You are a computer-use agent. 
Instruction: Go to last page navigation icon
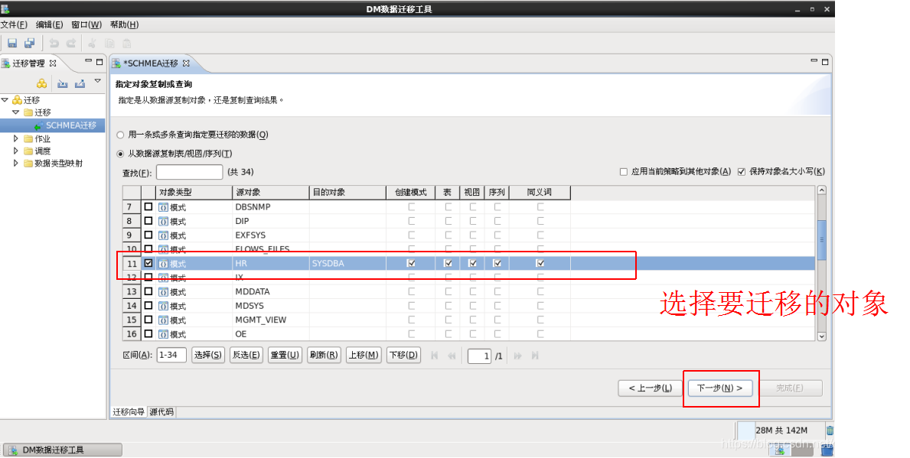pyautogui.click(x=534, y=356)
